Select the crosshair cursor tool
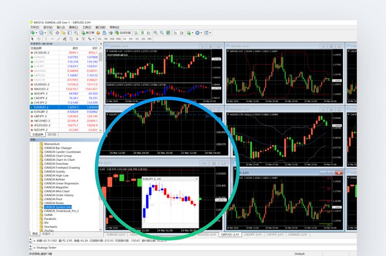 point(38,39)
